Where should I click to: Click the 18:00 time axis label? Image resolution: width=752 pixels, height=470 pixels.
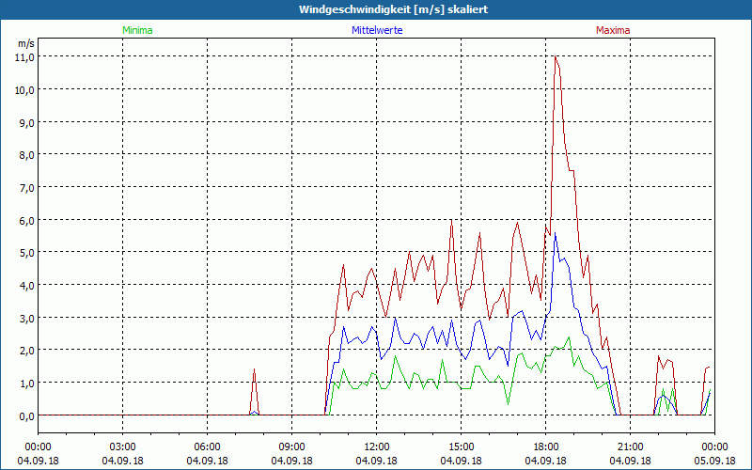point(546,446)
